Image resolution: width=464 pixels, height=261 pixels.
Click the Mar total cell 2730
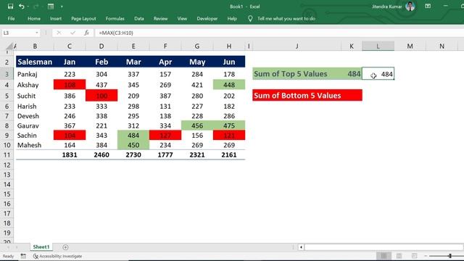point(133,154)
